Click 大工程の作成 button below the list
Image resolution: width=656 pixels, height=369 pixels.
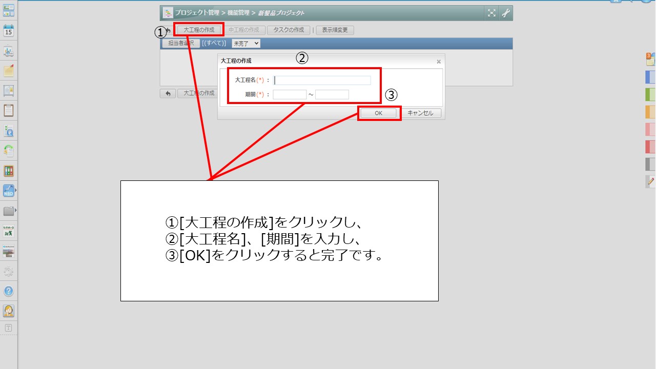(198, 93)
